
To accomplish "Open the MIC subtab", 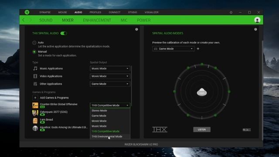I will 124,20.
